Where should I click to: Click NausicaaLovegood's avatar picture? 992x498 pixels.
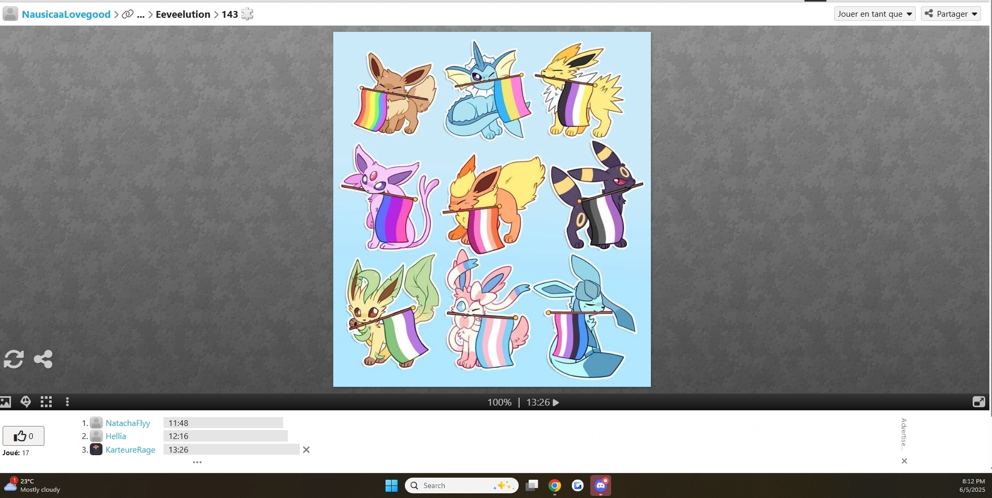pos(10,14)
